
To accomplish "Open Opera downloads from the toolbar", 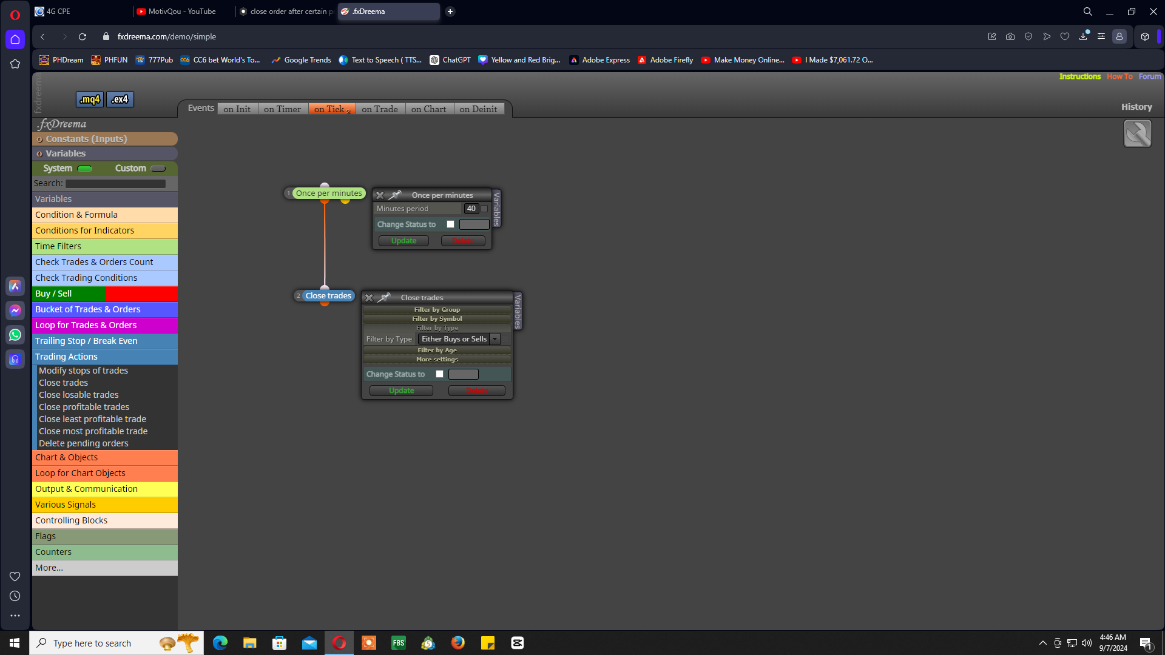I will pos(1083,37).
